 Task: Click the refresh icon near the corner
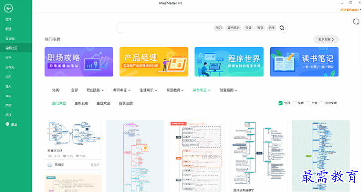pyautogui.click(x=356, y=22)
